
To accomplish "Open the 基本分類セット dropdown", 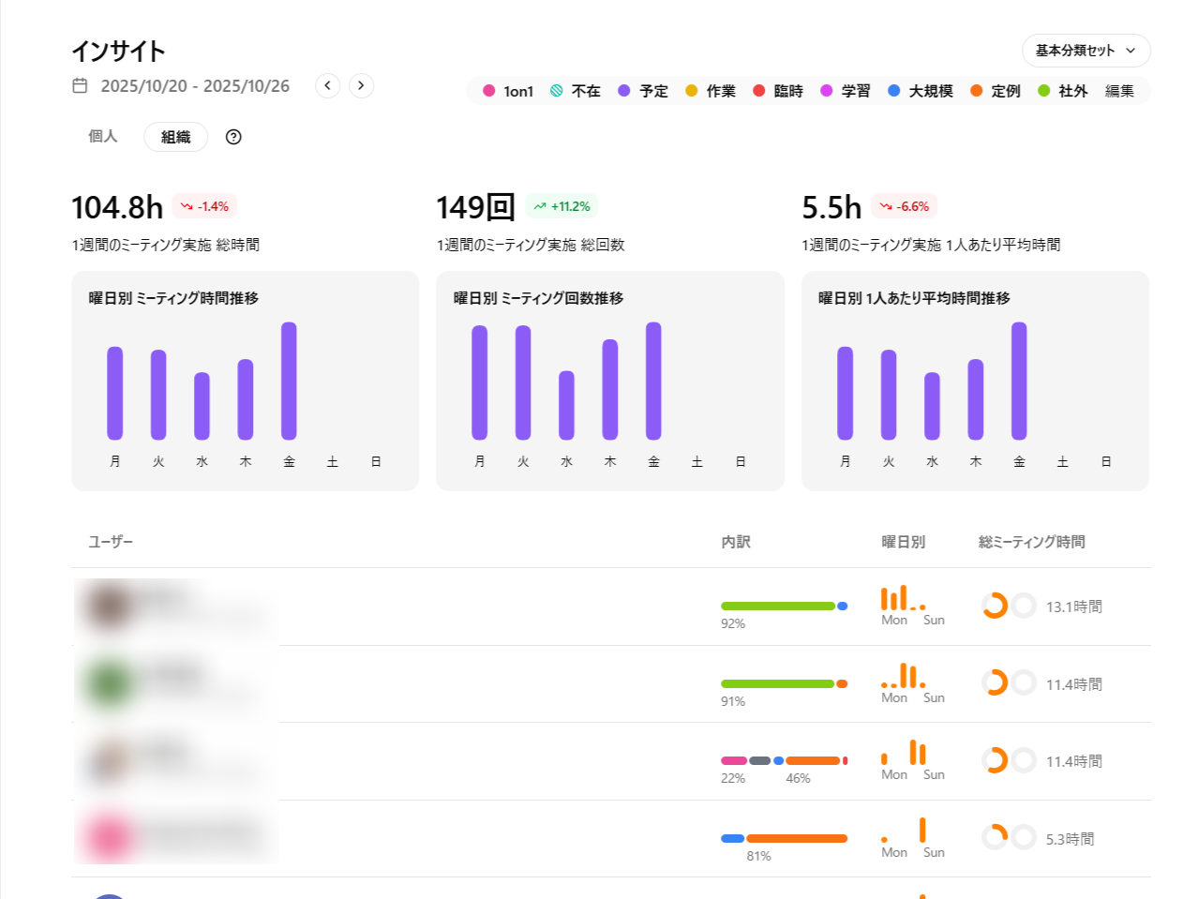I will click(1086, 51).
